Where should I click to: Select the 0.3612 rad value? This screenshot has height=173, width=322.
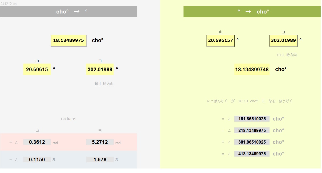click(37, 142)
